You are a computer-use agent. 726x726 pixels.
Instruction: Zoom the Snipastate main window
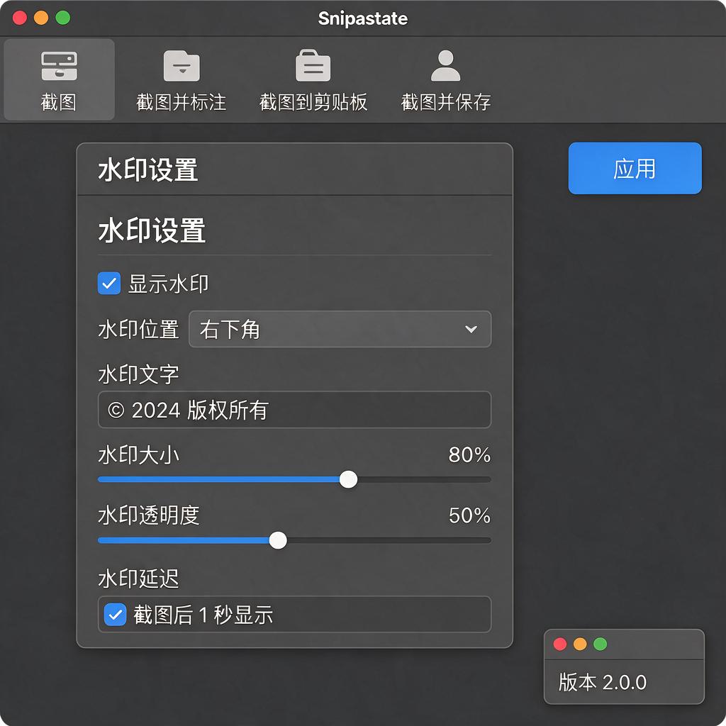[x=63, y=18]
